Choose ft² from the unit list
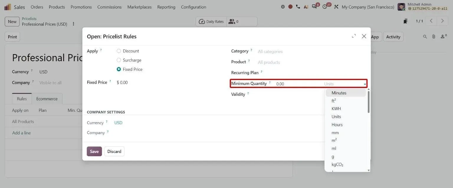The width and height of the screenshot is (453, 188). (x=346, y=101)
